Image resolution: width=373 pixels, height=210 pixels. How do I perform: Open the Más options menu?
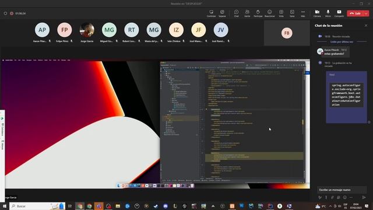pos(303,13)
